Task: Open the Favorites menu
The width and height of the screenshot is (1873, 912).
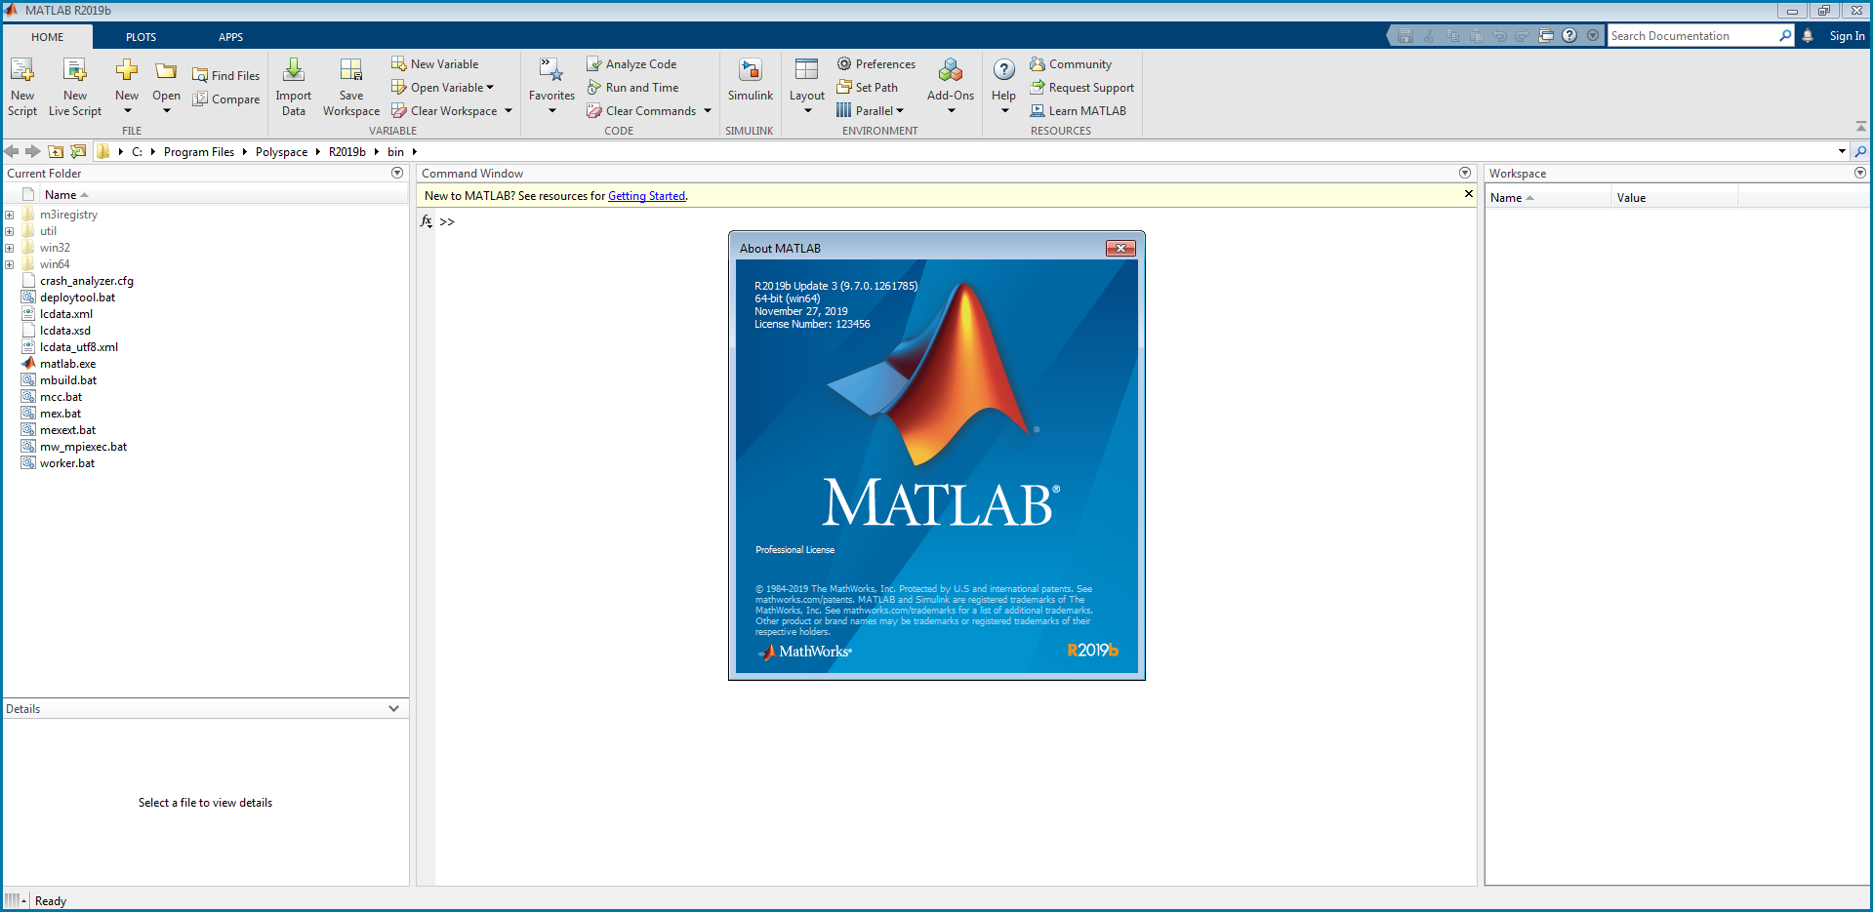Action: coord(551,86)
